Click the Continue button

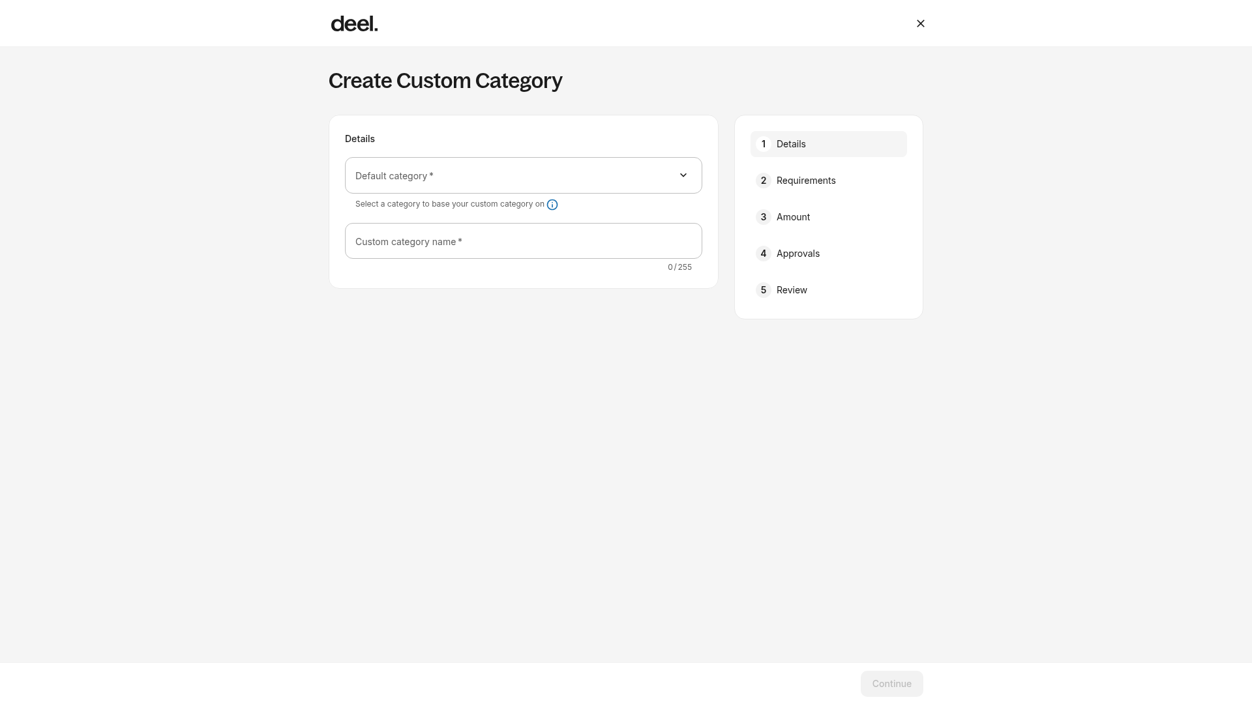coord(891,684)
